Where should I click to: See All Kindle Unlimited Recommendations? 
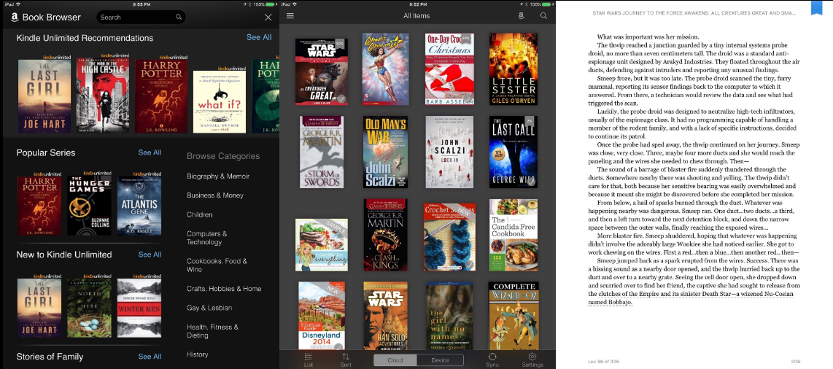click(x=259, y=37)
